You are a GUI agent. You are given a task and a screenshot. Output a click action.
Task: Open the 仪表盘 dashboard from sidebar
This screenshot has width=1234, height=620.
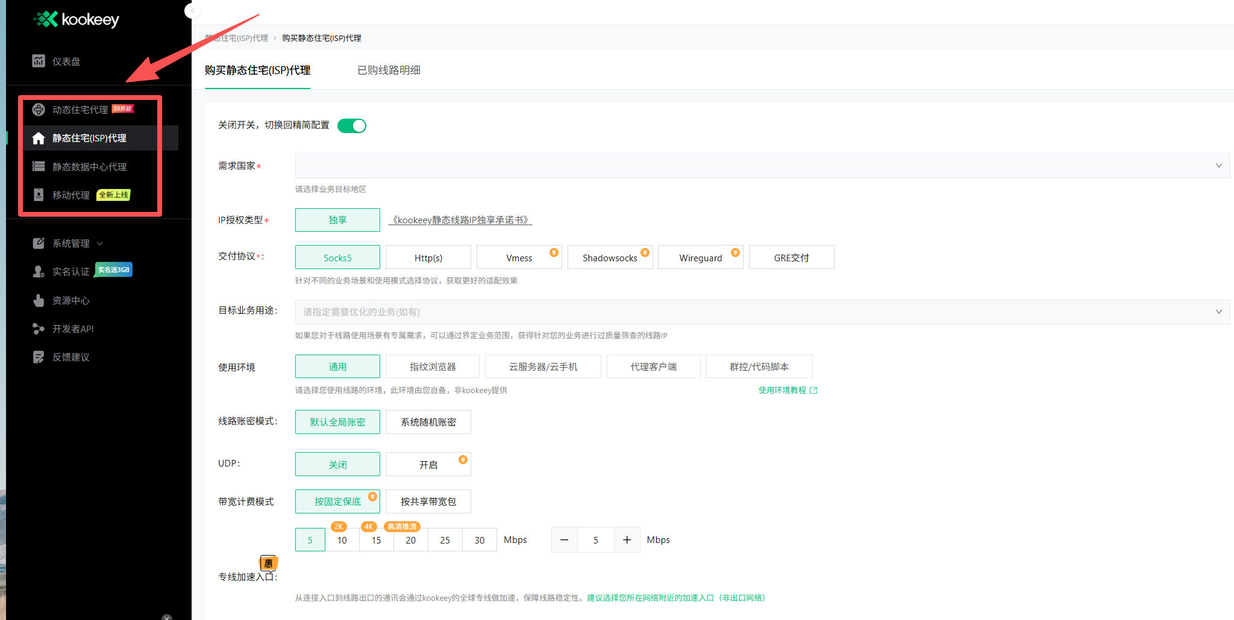65,61
